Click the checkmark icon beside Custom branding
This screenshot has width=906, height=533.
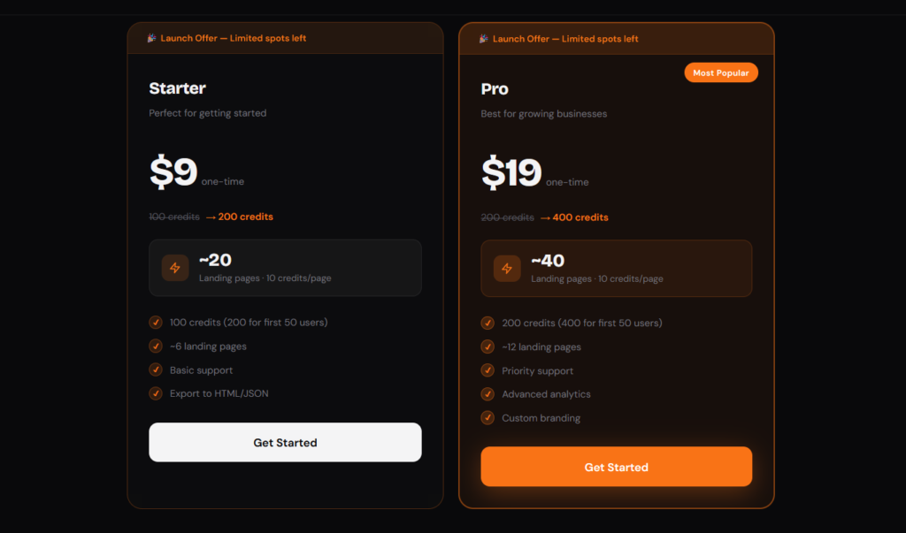point(488,418)
